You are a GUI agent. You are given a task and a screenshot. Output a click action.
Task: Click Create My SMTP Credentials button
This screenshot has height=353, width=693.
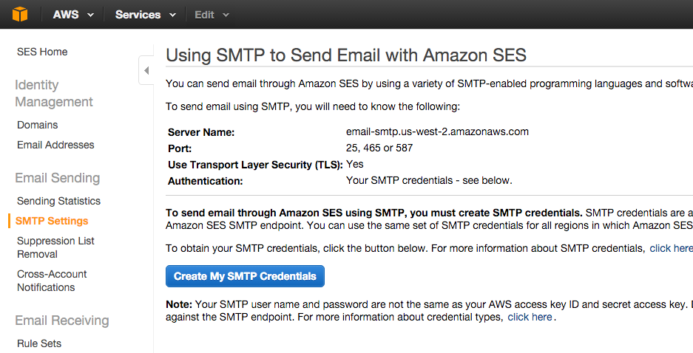245,276
